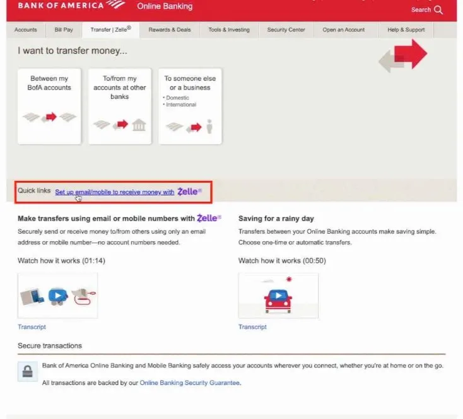Click the padlock icon under Secure transactions
This screenshot has height=419, width=463.
pyautogui.click(x=28, y=371)
